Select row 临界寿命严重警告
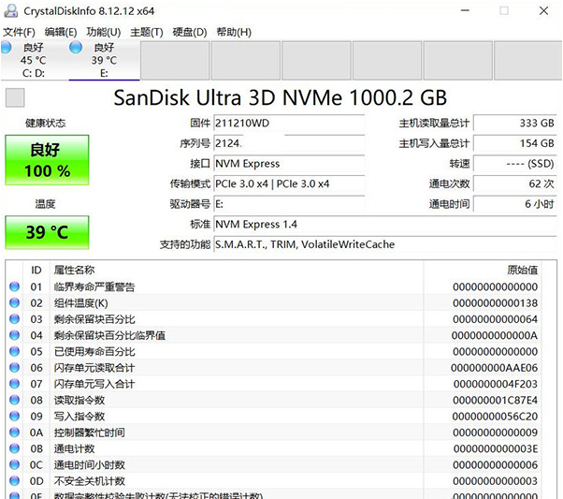This screenshot has height=499, width=563. click(274, 286)
